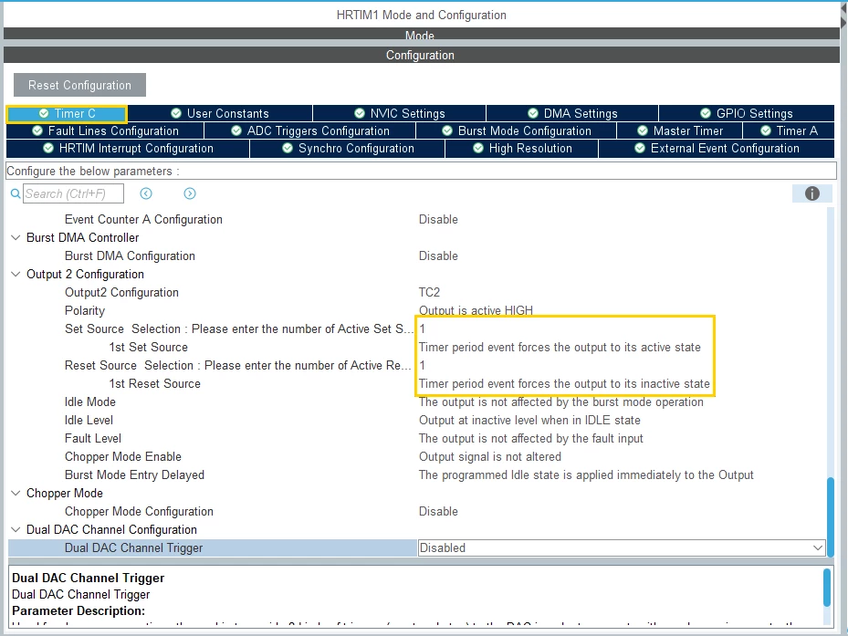
Task: Click the Reset Configuration button
Action: 79,85
